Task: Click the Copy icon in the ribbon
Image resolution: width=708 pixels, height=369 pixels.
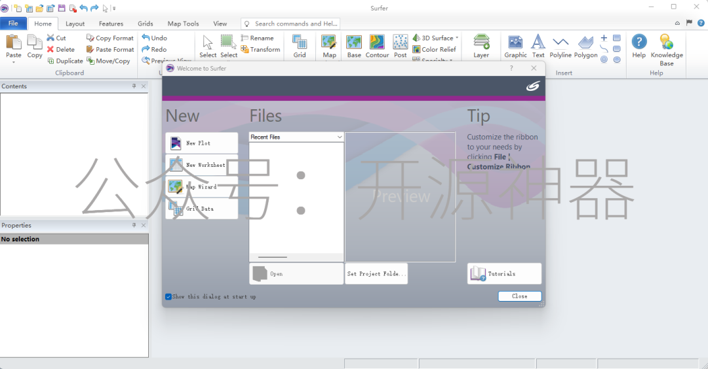Action: tap(34, 43)
